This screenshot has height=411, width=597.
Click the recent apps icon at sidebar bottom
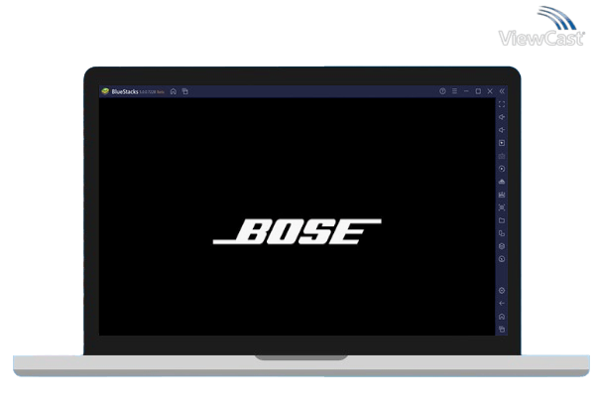[x=502, y=329]
